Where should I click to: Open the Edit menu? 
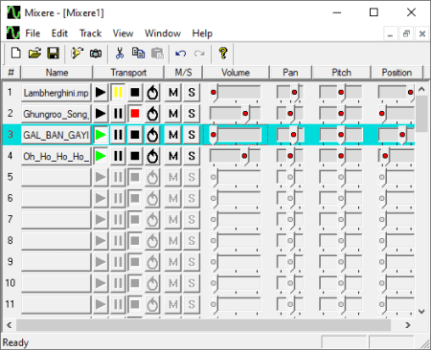59,33
